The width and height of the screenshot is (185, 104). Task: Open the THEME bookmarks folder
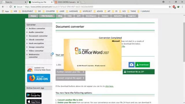click(132, 11)
